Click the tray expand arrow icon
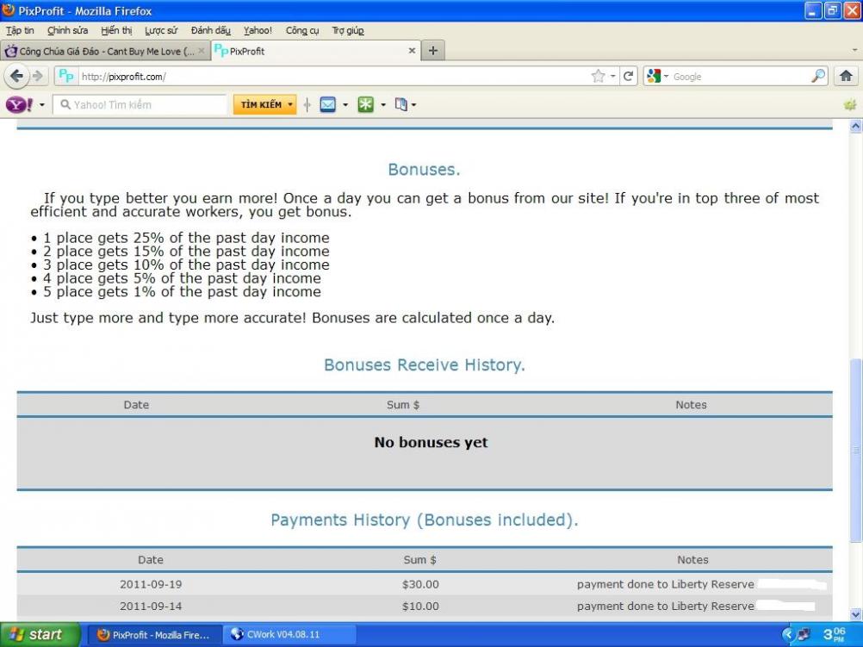 pos(787,634)
